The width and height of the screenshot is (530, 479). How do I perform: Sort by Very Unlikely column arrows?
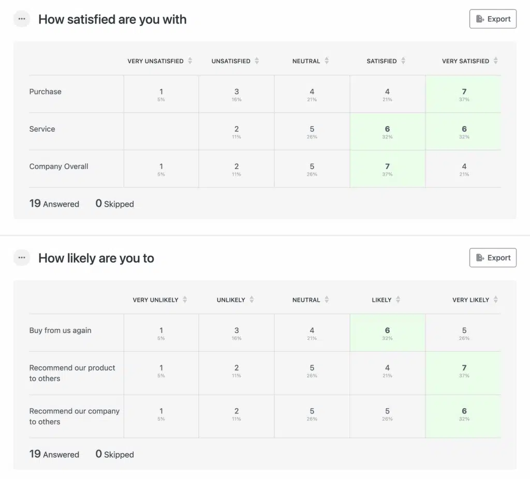185,299
